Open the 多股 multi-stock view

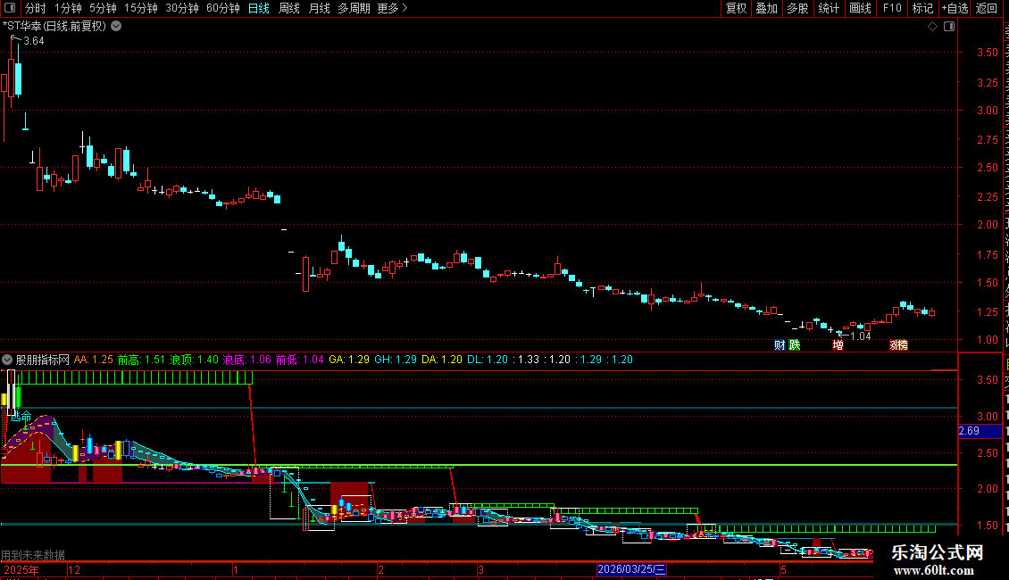[798, 8]
